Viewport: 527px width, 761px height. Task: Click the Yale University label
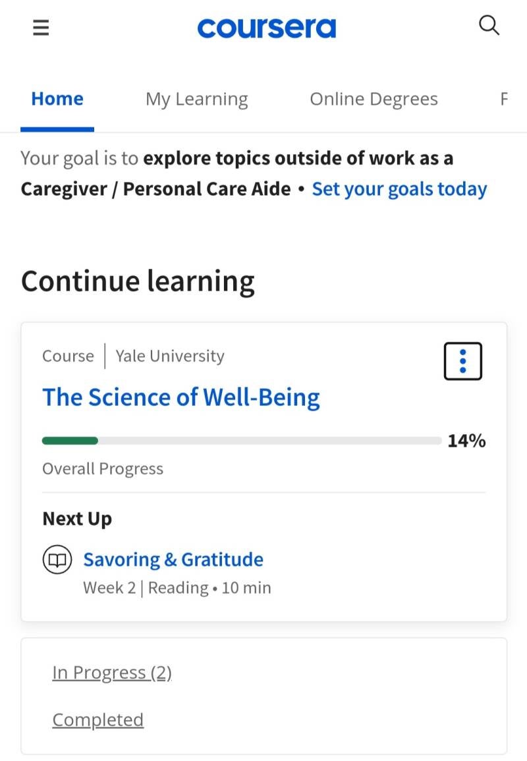170,356
